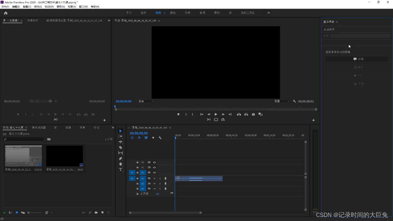Click Mark Out in the Program Monitor
The image size is (393, 221).
[192, 114]
